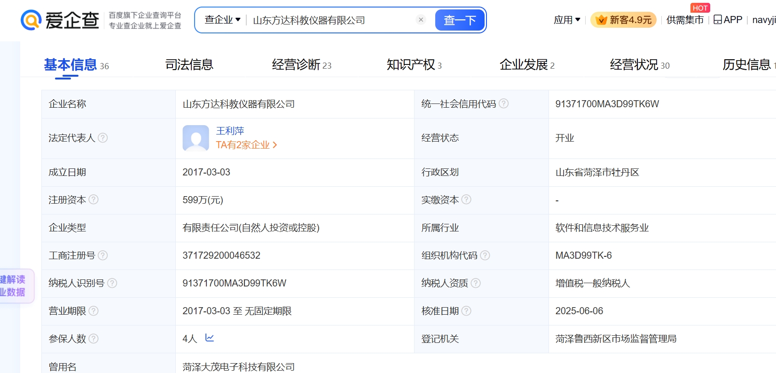This screenshot has width=776, height=373.
Task: Open 王利萍 profile link
Action: 230,131
